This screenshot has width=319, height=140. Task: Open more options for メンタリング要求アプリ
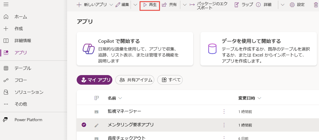224,125
